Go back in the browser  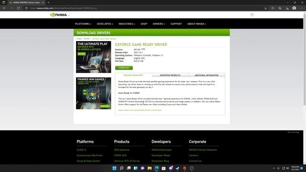tap(4, 8)
